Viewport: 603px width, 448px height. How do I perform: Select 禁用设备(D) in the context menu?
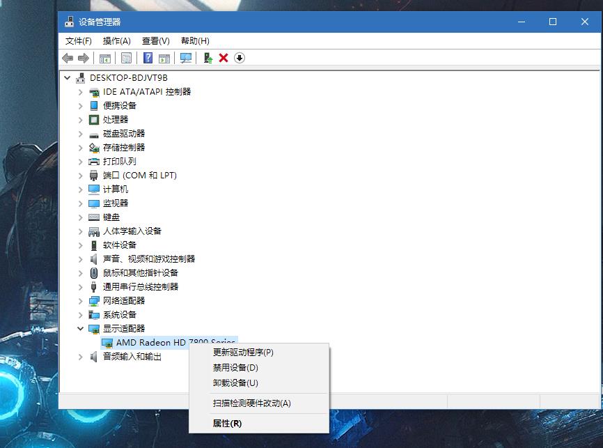tap(235, 368)
